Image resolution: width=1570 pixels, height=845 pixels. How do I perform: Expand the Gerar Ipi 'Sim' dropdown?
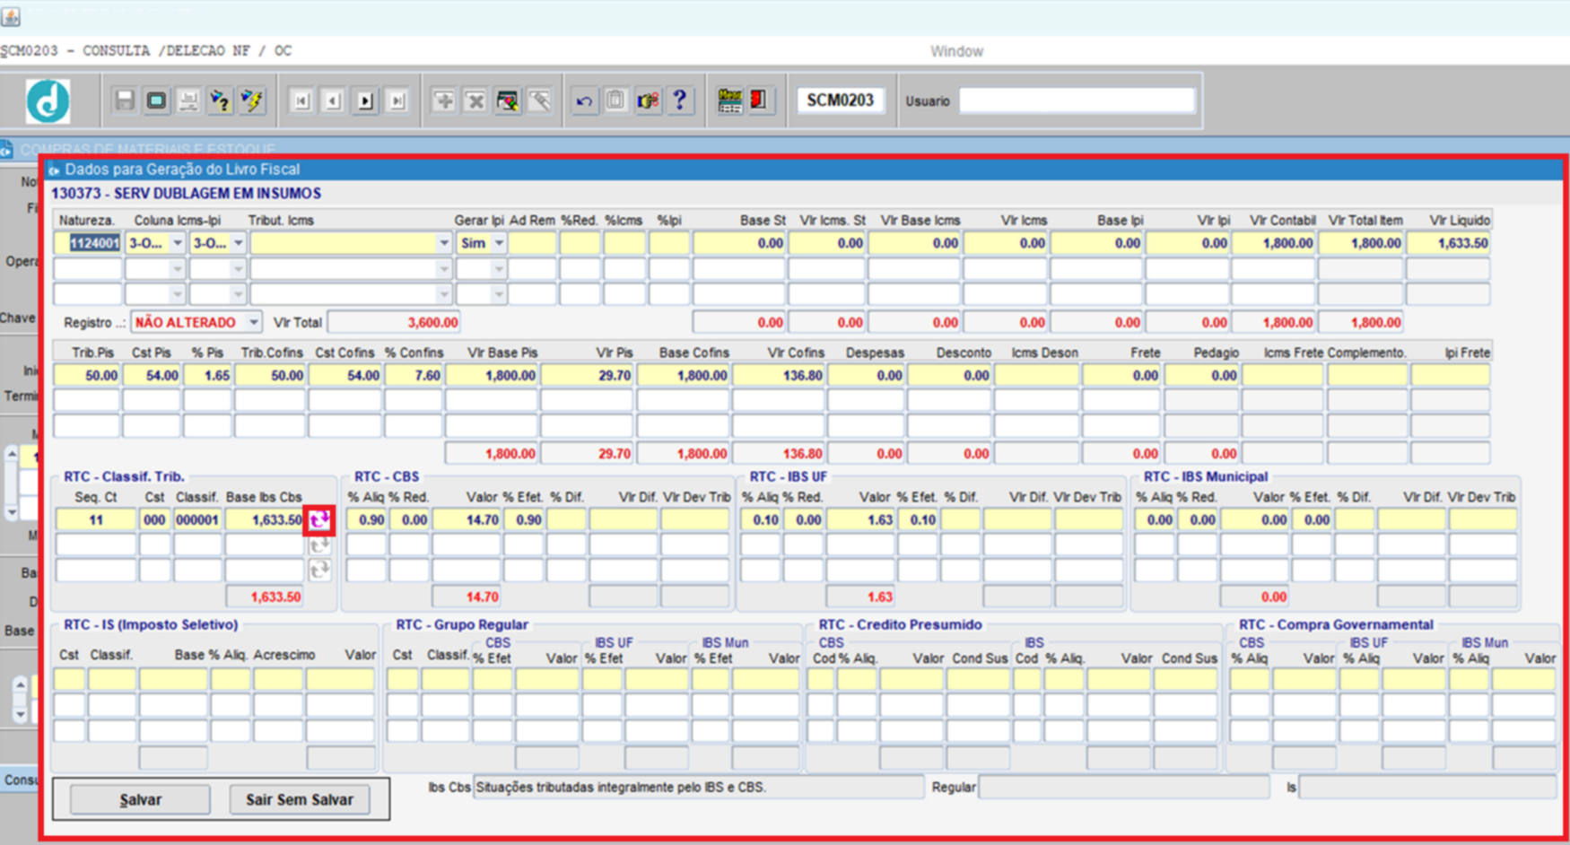499,243
